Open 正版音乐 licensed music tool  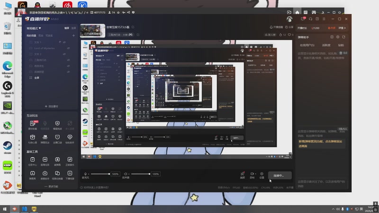coord(70,161)
